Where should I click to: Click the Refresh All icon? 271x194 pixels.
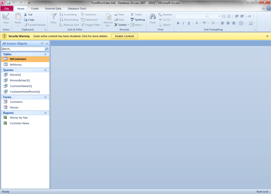[108, 17]
